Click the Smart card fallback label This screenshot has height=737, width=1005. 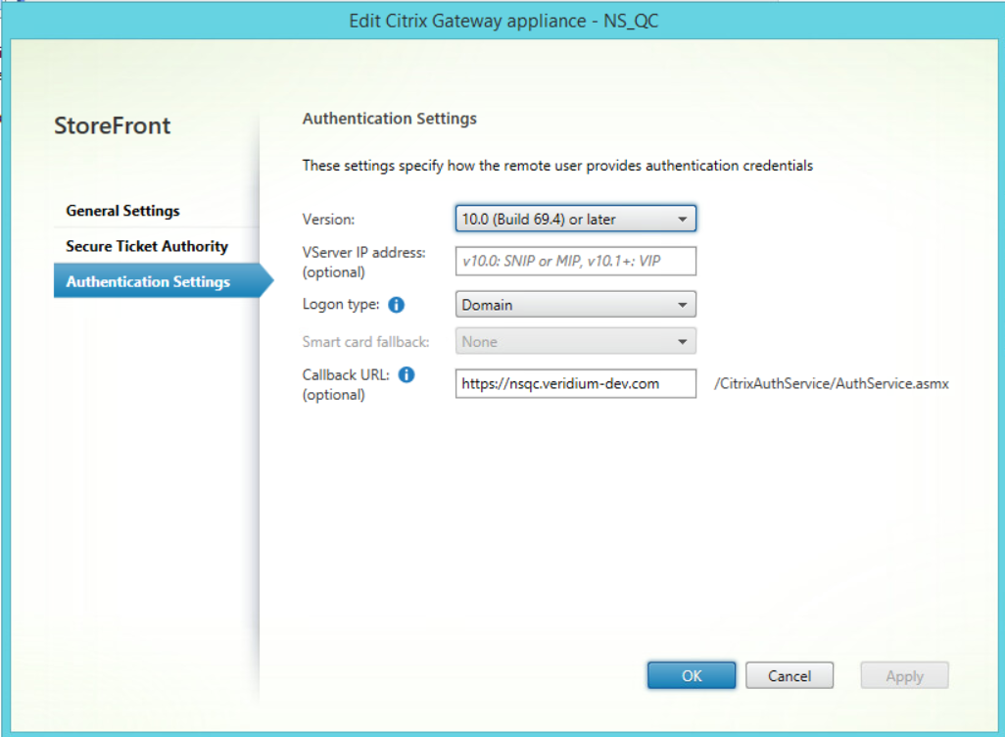[365, 342]
